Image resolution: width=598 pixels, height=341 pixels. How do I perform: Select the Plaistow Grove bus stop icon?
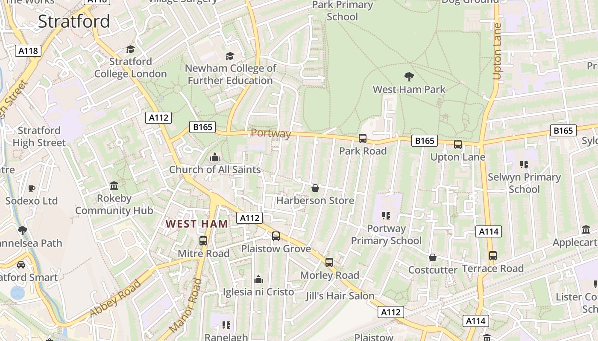(x=276, y=236)
